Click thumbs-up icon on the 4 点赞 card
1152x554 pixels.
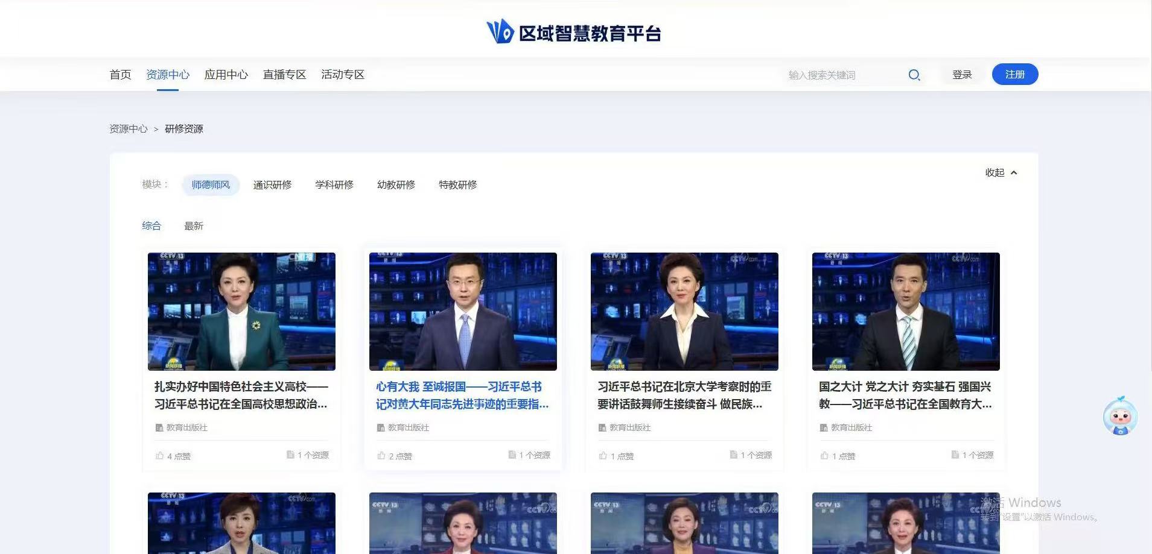click(160, 456)
